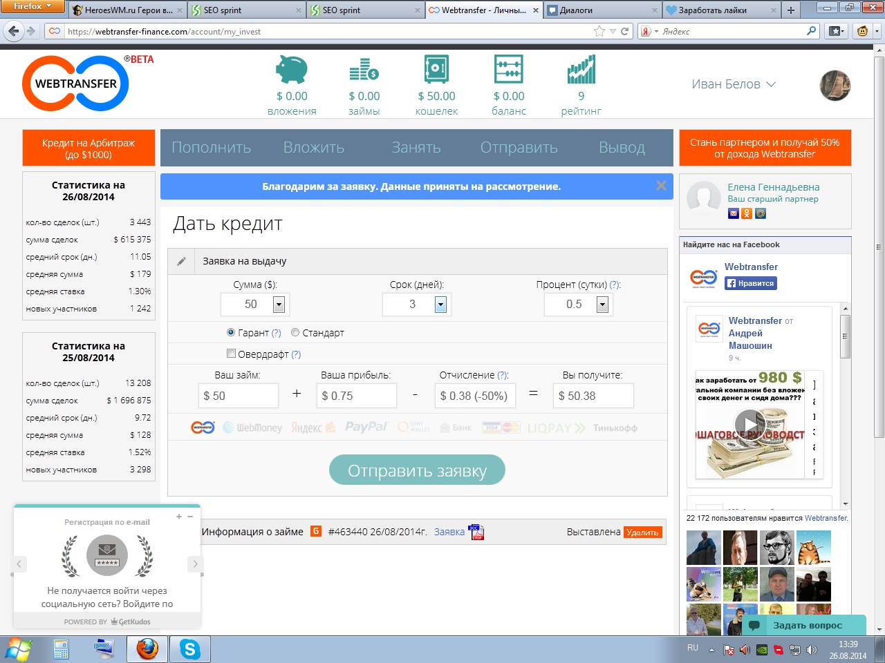Click the orange Удалить button
This screenshot has height=663, width=885.
click(643, 532)
